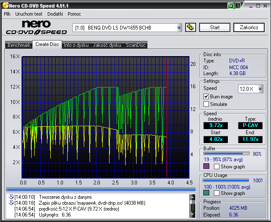Click the burn progress bar below the graph
Screen dimensions: 271x222
[101, 190]
